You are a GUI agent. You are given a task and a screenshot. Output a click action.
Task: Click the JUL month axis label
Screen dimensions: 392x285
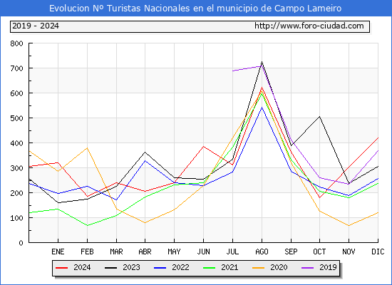click(232, 252)
